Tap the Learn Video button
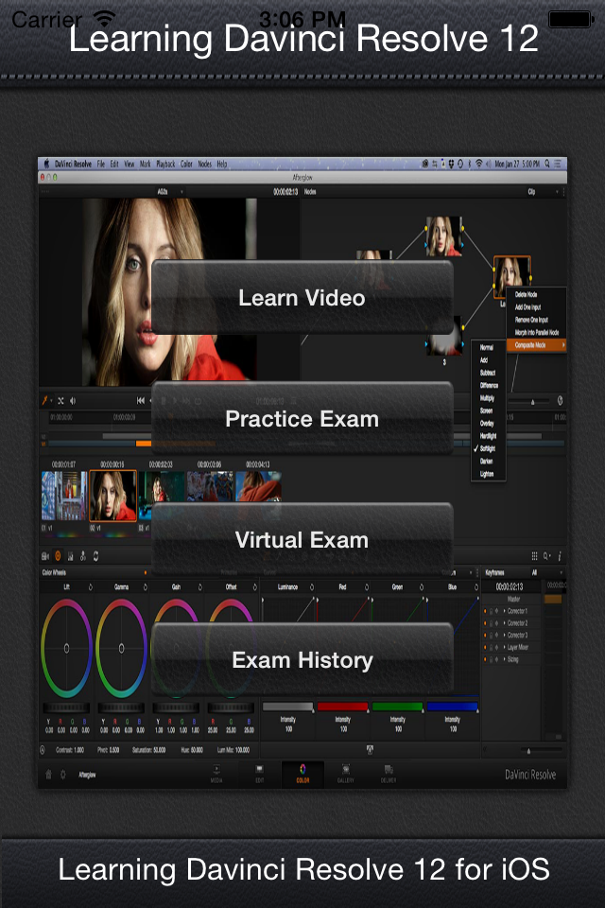This screenshot has height=908, width=605. (x=302, y=298)
